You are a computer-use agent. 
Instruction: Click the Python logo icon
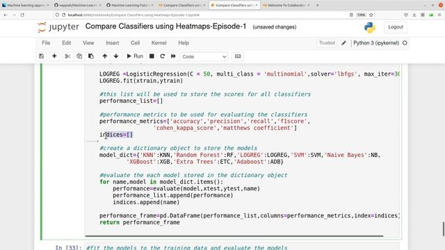369,27
